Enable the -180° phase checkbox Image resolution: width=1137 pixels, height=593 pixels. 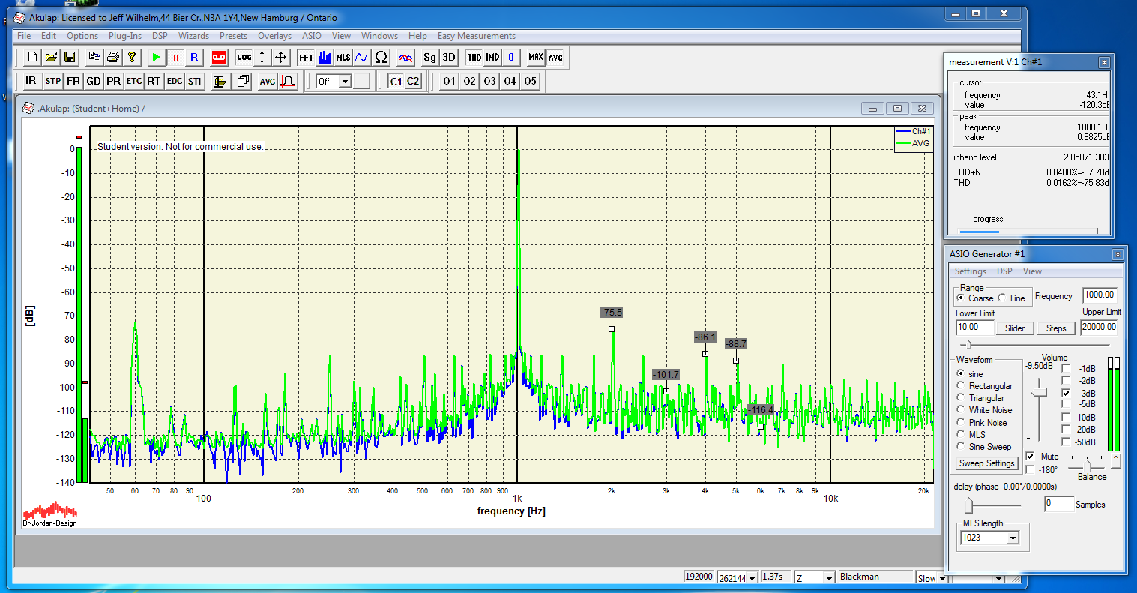(x=1030, y=470)
